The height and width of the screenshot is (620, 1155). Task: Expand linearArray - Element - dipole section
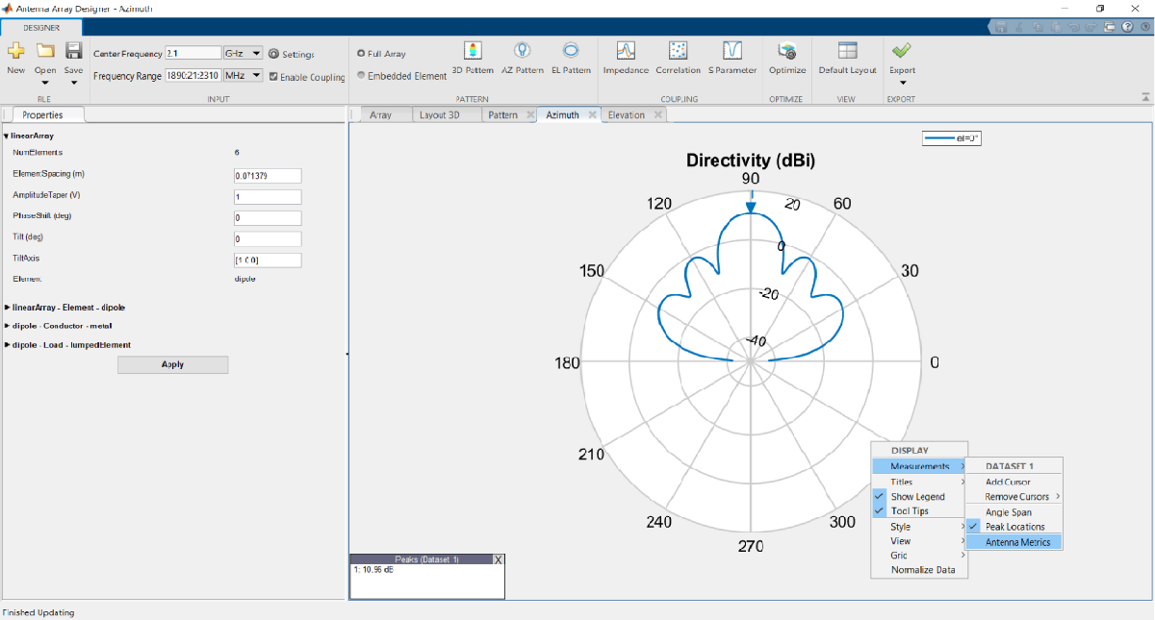click(x=65, y=308)
